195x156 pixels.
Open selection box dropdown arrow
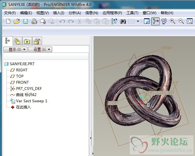tap(138, 21)
